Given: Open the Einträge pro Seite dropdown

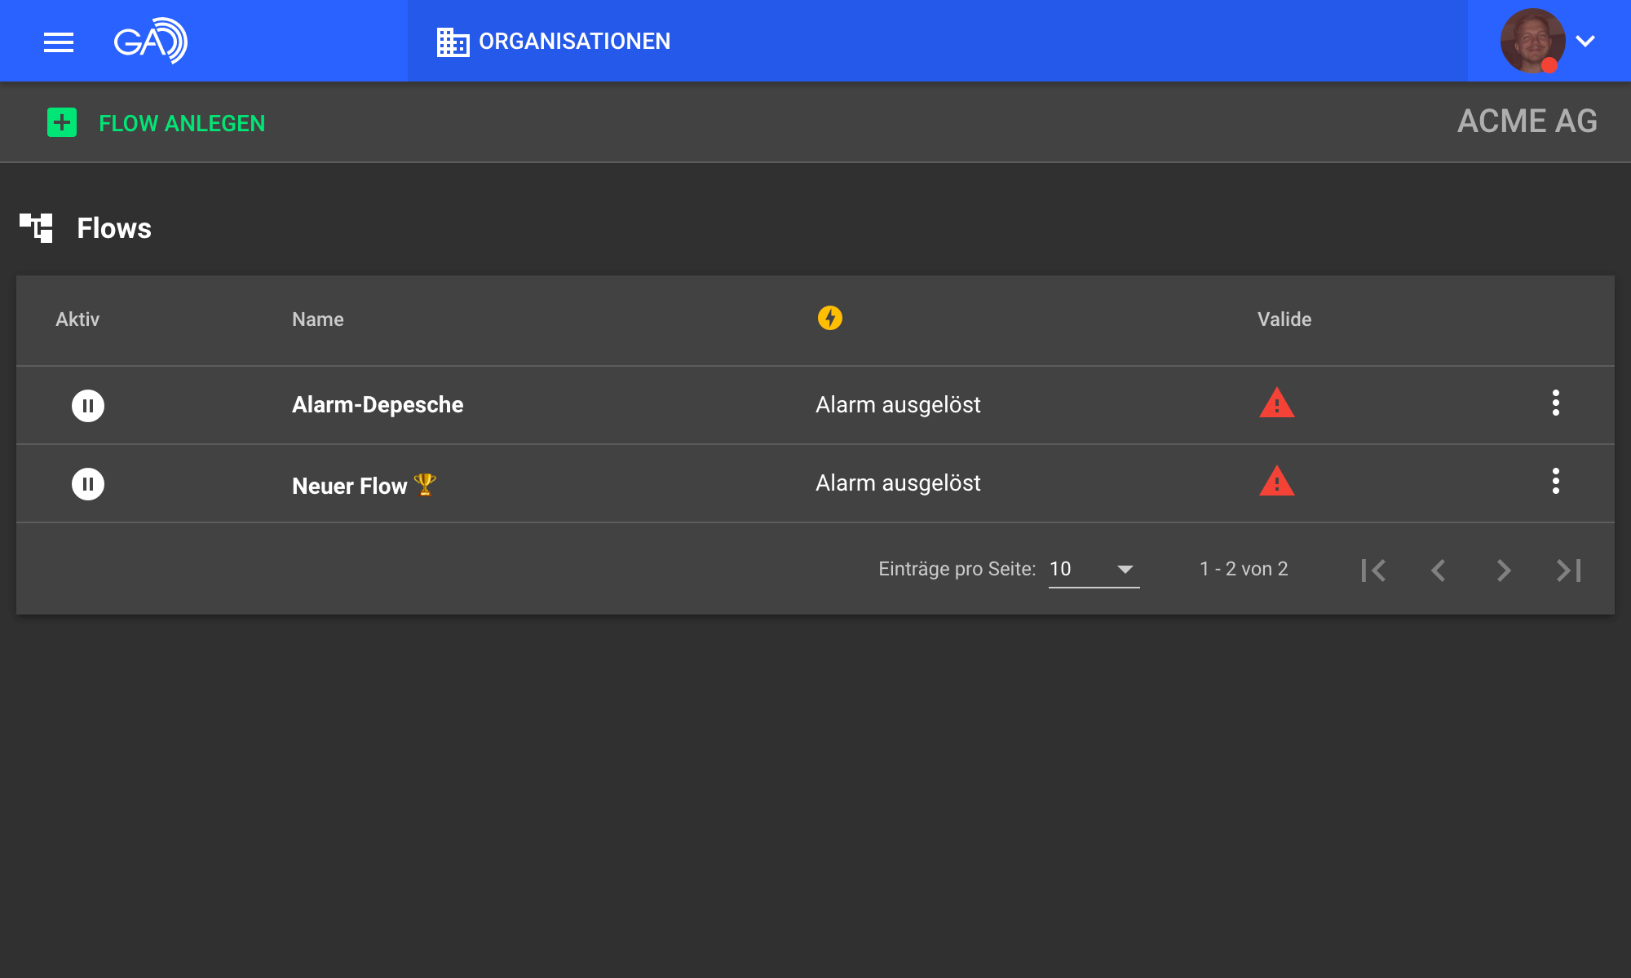Looking at the screenshot, I should pos(1093,569).
